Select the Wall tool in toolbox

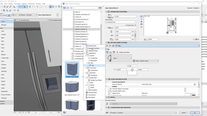(3, 31)
